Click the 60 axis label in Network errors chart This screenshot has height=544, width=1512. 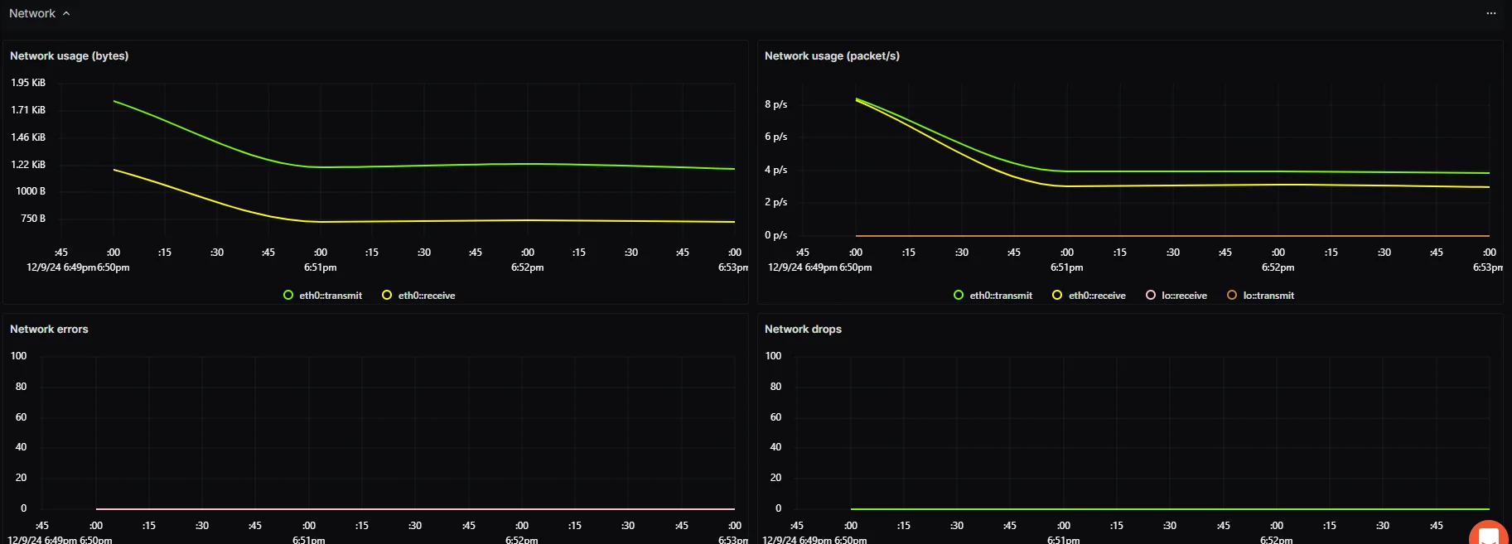tap(21, 417)
